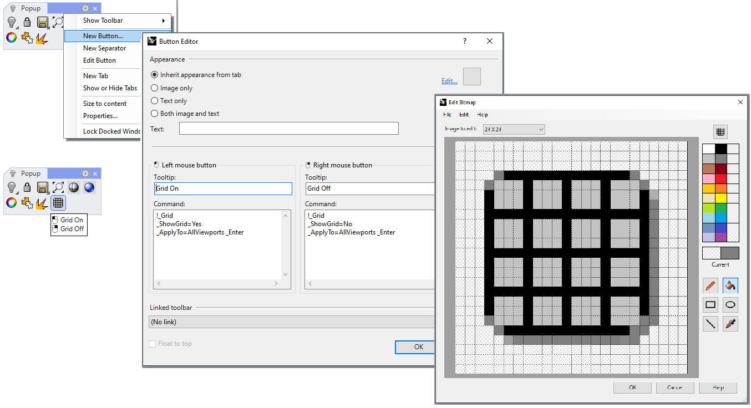
Task: Click the Popup tab of toolbar with the grid button
Action: click(x=26, y=174)
